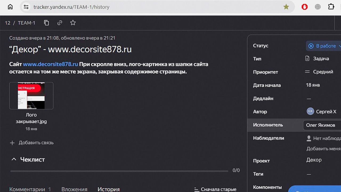Open the В работе status dropdown

click(x=324, y=46)
